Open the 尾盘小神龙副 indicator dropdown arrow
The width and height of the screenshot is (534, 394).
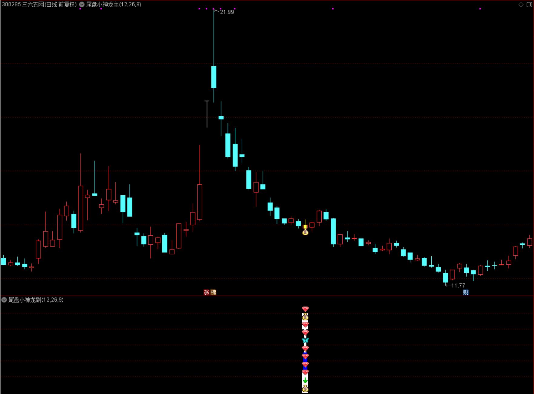(4, 300)
